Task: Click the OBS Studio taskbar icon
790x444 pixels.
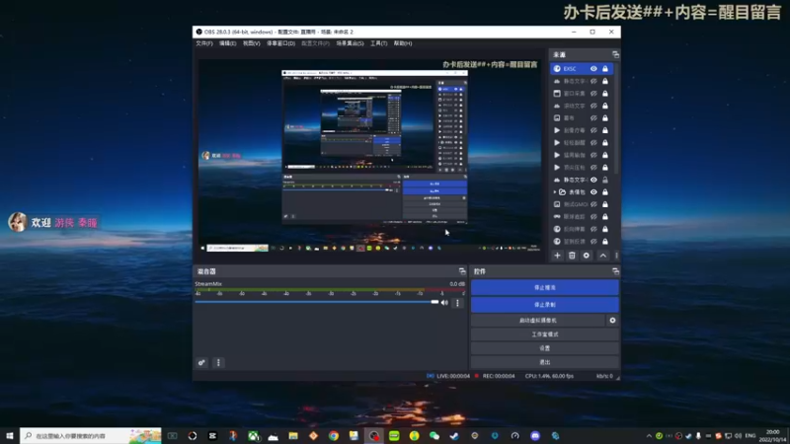Action: click(x=374, y=436)
